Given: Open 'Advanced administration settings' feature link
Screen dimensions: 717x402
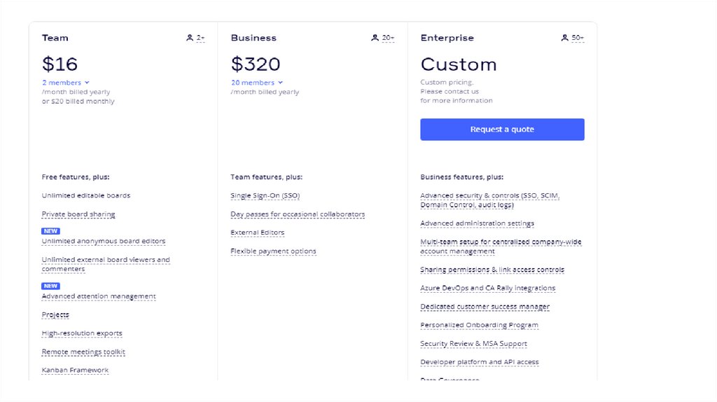Looking at the screenshot, I should 477,223.
